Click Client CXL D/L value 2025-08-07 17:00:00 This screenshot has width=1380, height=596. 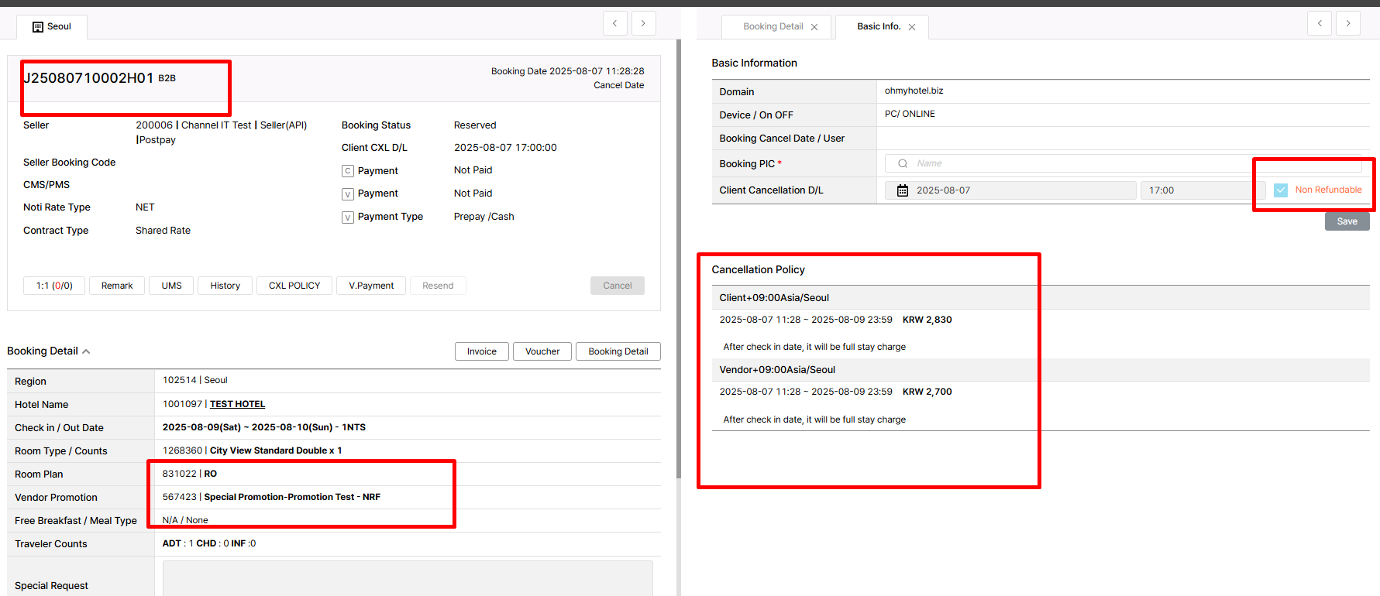click(505, 148)
